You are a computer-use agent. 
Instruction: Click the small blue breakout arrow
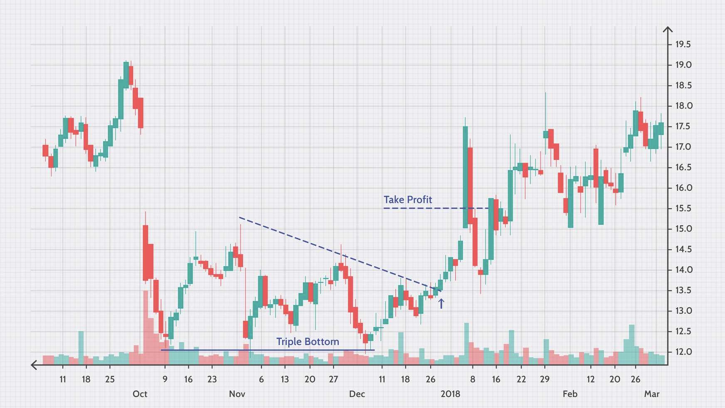click(441, 304)
